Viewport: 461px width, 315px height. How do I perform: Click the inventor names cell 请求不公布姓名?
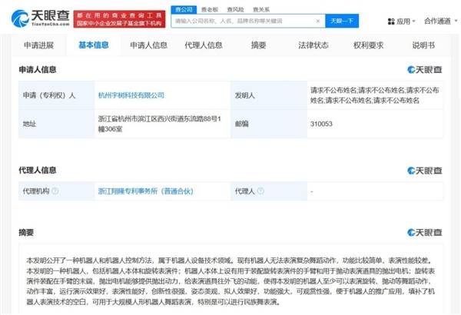(375, 95)
